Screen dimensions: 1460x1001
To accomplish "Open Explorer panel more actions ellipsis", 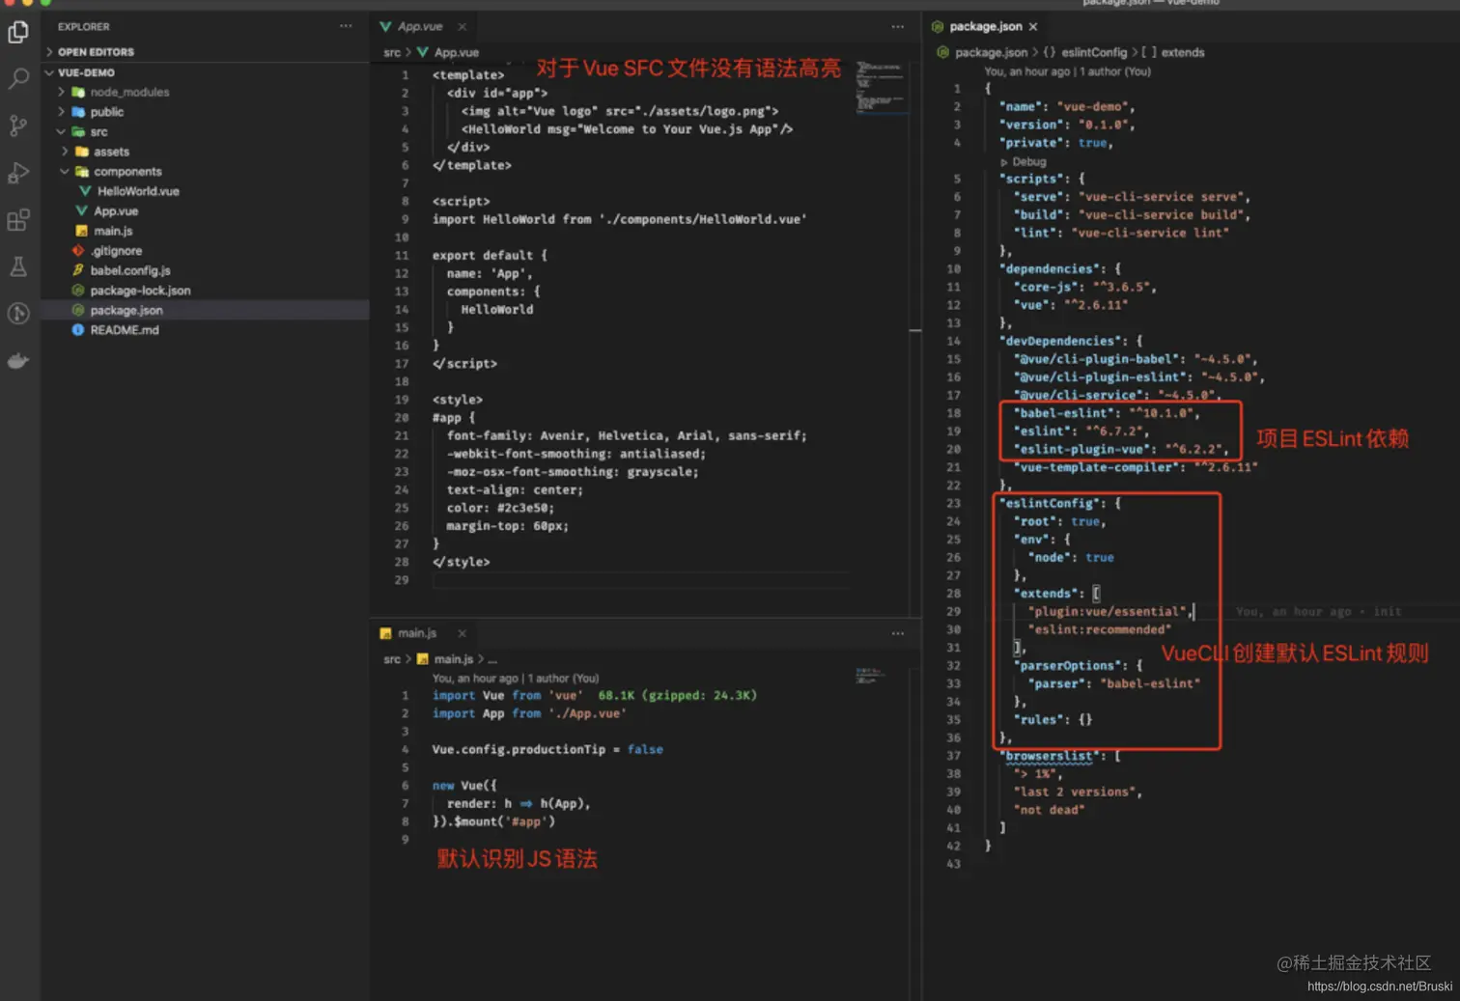I will click(346, 26).
